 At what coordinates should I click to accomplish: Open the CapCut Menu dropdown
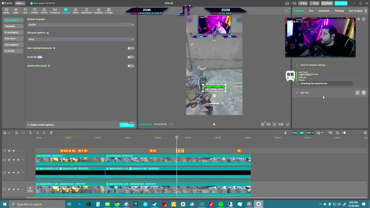[x=20, y=3]
